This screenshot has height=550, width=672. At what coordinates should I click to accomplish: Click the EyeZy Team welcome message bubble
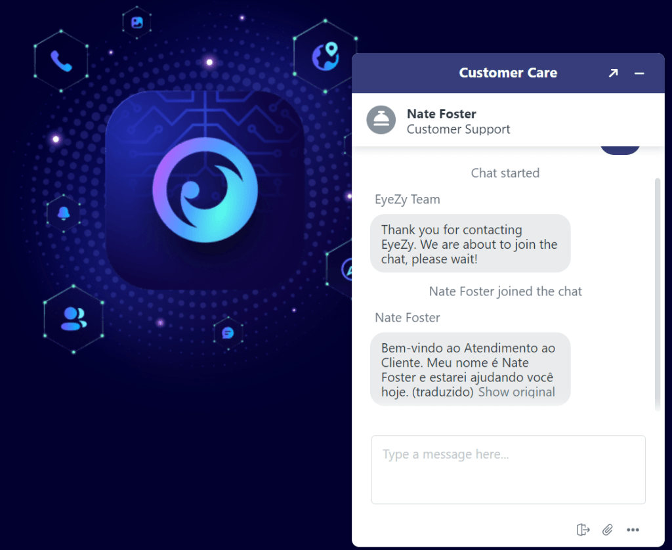(470, 243)
